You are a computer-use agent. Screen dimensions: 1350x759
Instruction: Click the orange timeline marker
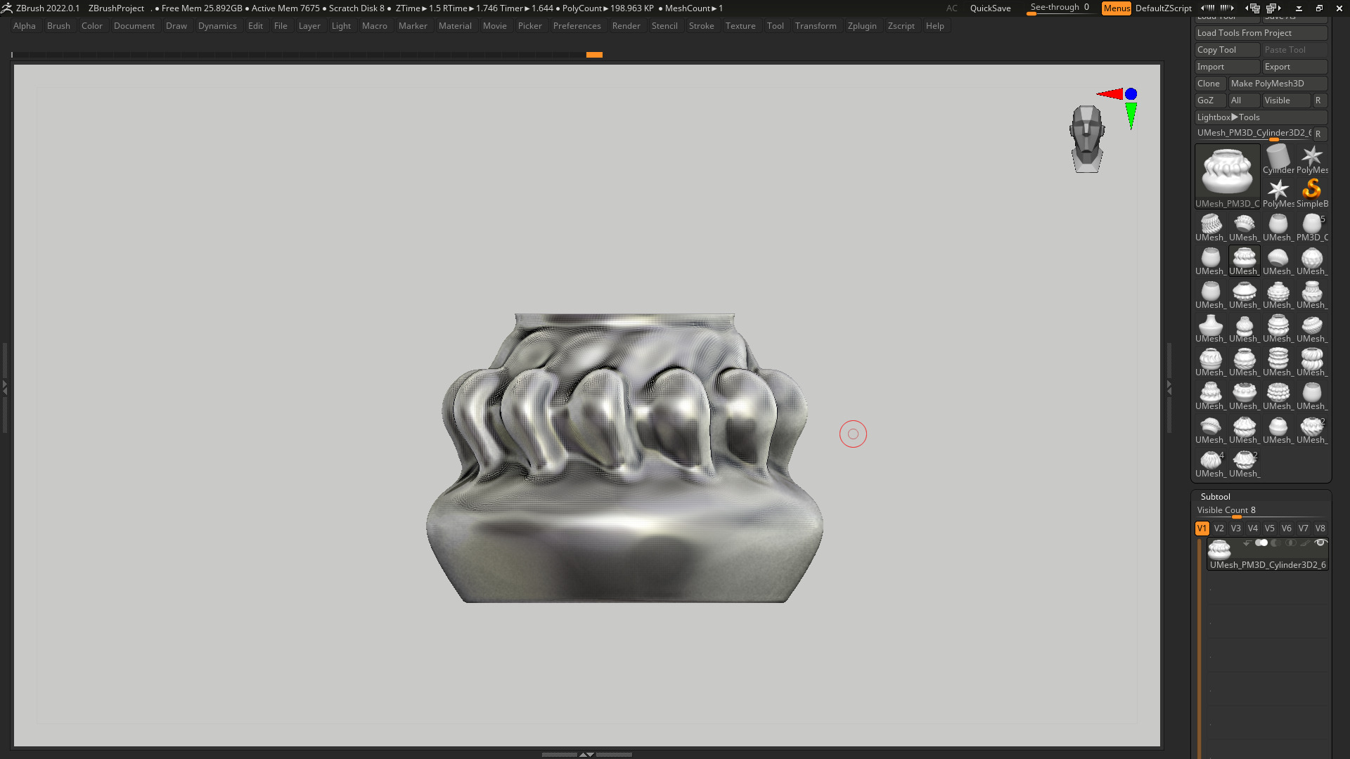[x=594, y=54]
